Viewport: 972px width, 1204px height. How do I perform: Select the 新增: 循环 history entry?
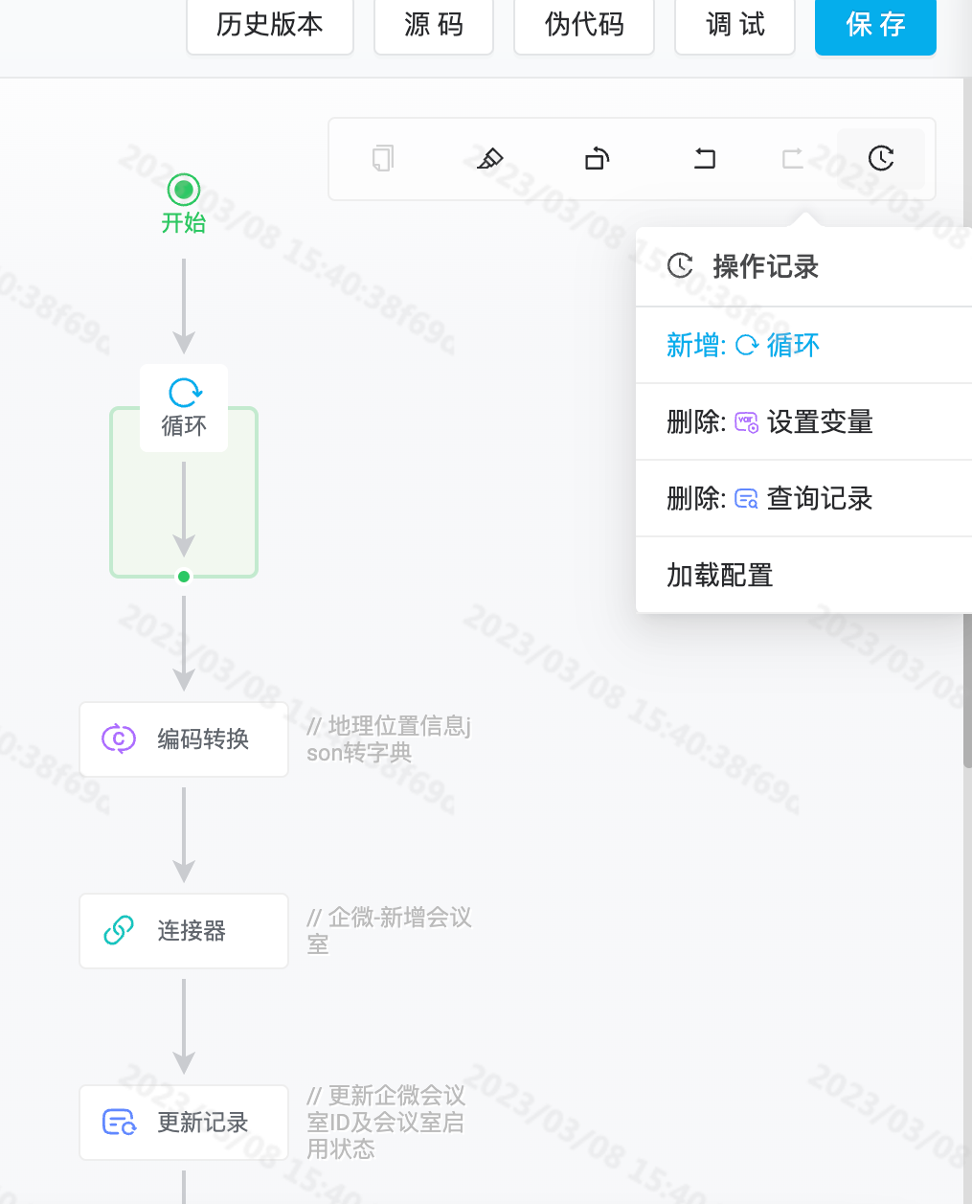click(x=804, y=345)
